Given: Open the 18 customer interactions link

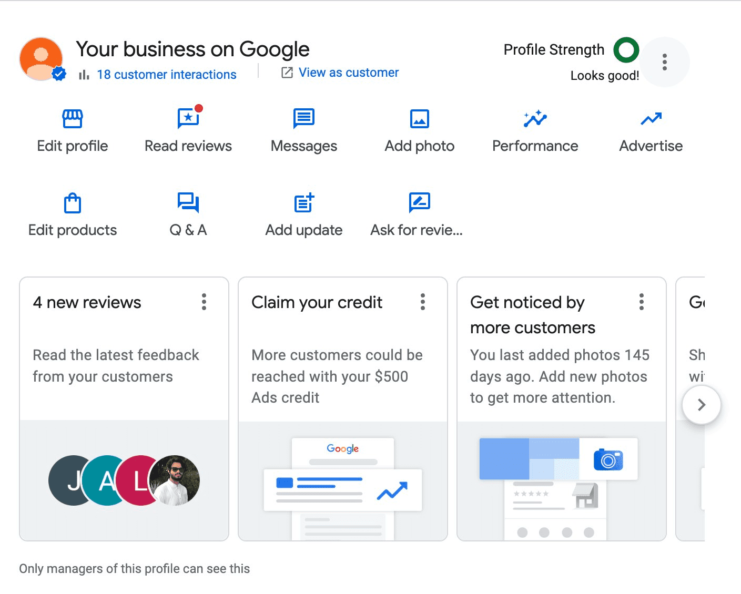Looking at the screenshot, I should tap(166, 75).
